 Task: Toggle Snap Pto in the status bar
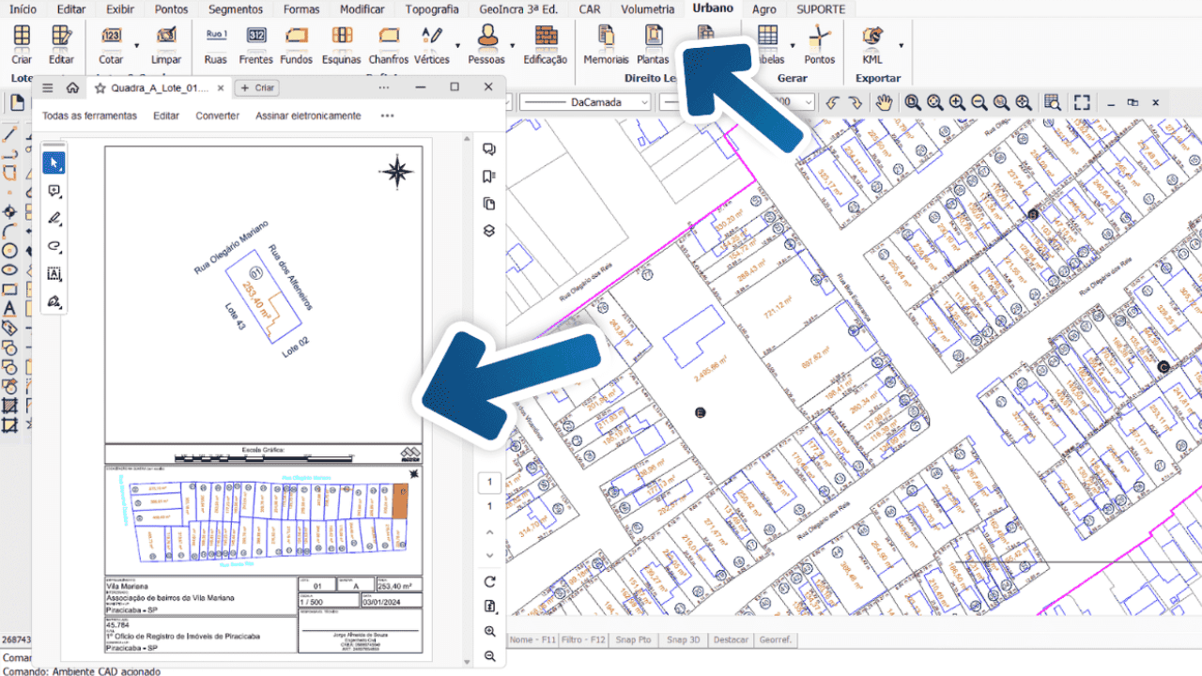tap(633, 639)
